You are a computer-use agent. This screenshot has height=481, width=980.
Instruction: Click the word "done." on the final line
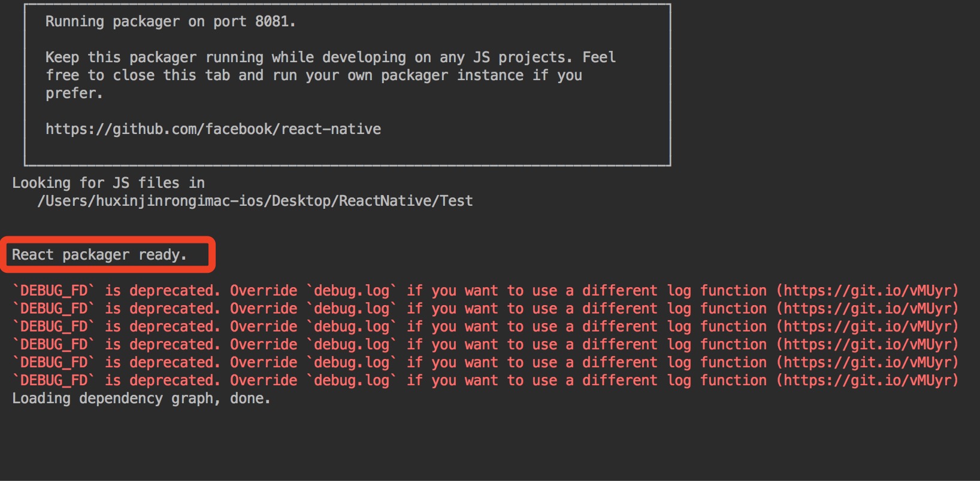pyautogui.click(x=250, y=398)
